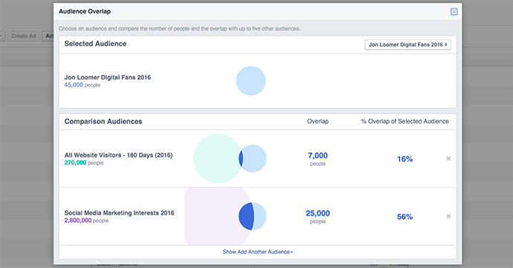513x268 pixels.
Task: Click Social Media Marketing Interests 2016 label
Action: tap(119, 213)
